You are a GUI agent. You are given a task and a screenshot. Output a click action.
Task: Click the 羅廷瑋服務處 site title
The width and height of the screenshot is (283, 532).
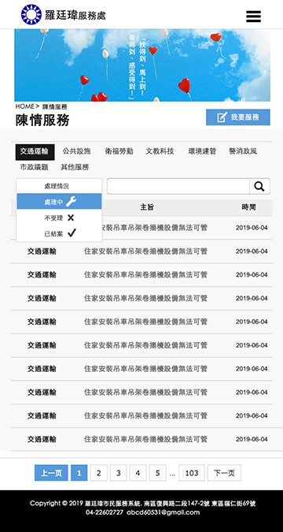[75, 15]
